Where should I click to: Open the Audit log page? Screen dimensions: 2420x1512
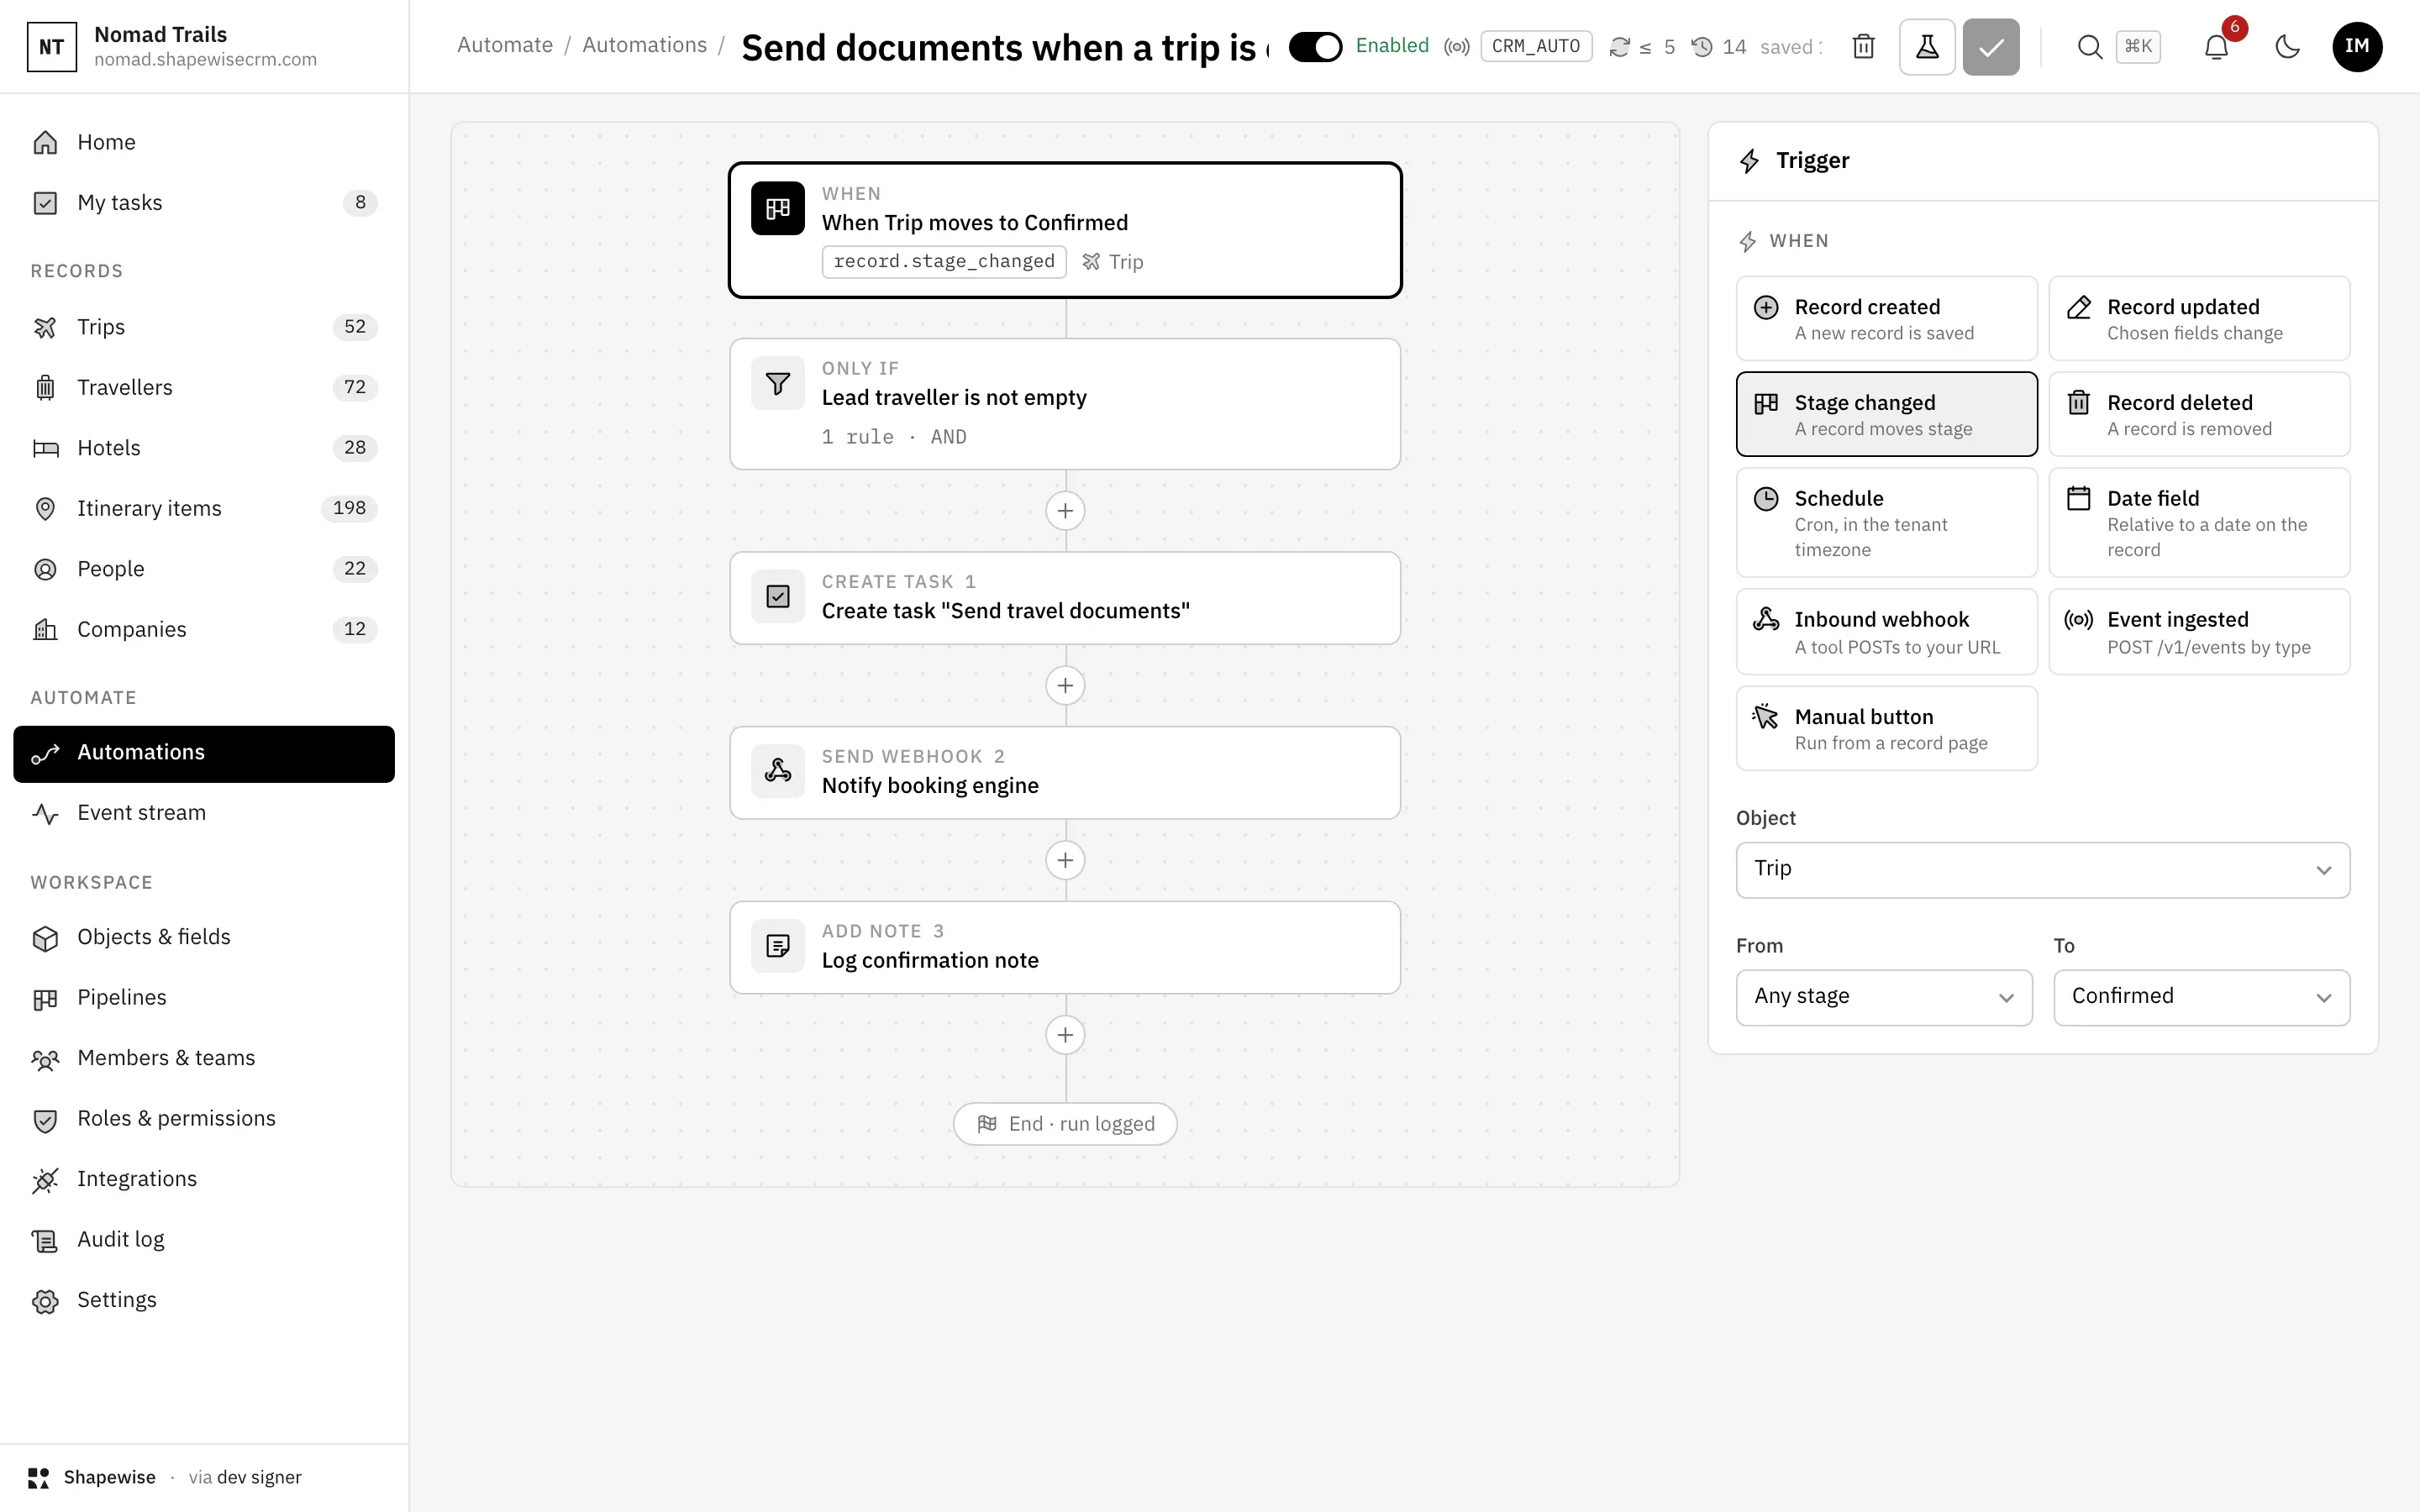point(204,1240)
